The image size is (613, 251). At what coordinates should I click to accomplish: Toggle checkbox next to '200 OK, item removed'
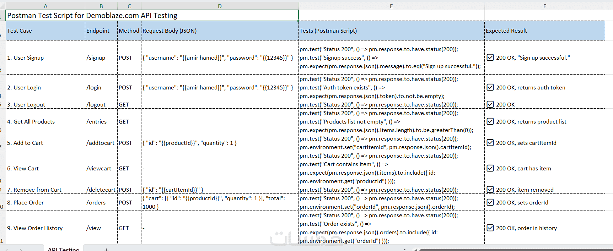[x=490, y=190]
